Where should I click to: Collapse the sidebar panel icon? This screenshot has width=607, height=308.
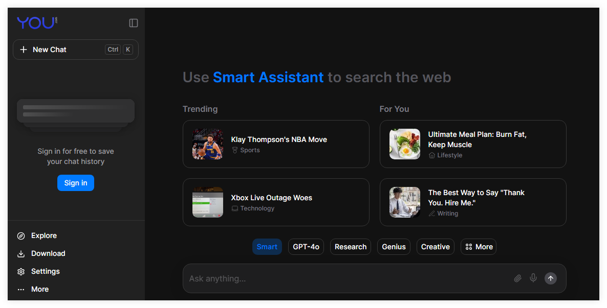pos(134,23)
